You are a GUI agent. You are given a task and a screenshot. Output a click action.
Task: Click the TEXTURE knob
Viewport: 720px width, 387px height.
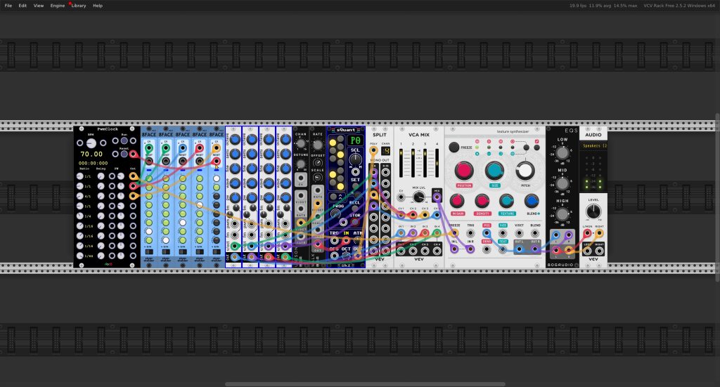click(x=506, y=201)
